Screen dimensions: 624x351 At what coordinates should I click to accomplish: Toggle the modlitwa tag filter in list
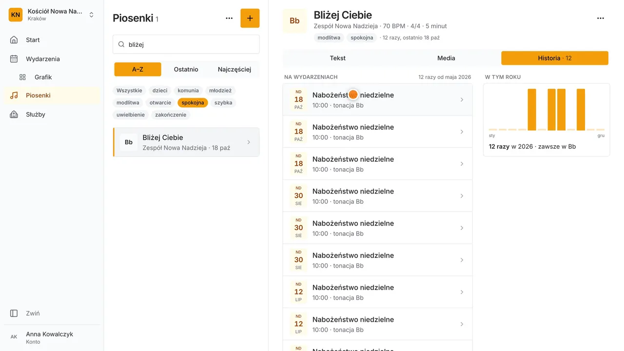[x=128, y=103]
